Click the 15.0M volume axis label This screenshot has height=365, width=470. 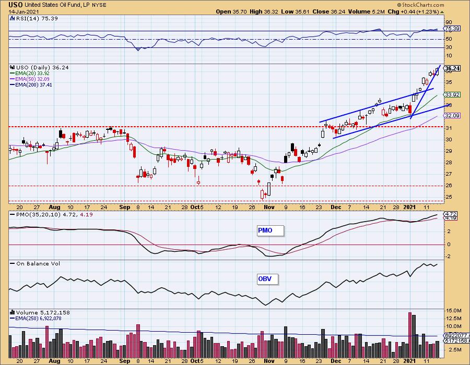(453, 311)
